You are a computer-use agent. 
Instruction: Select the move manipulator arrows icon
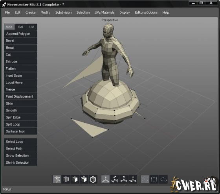tap(105, 179)
